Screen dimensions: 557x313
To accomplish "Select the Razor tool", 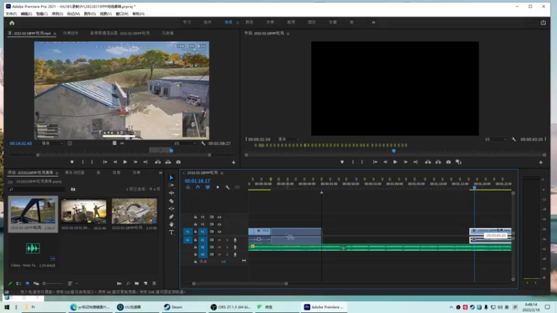I will click(171, 201).
